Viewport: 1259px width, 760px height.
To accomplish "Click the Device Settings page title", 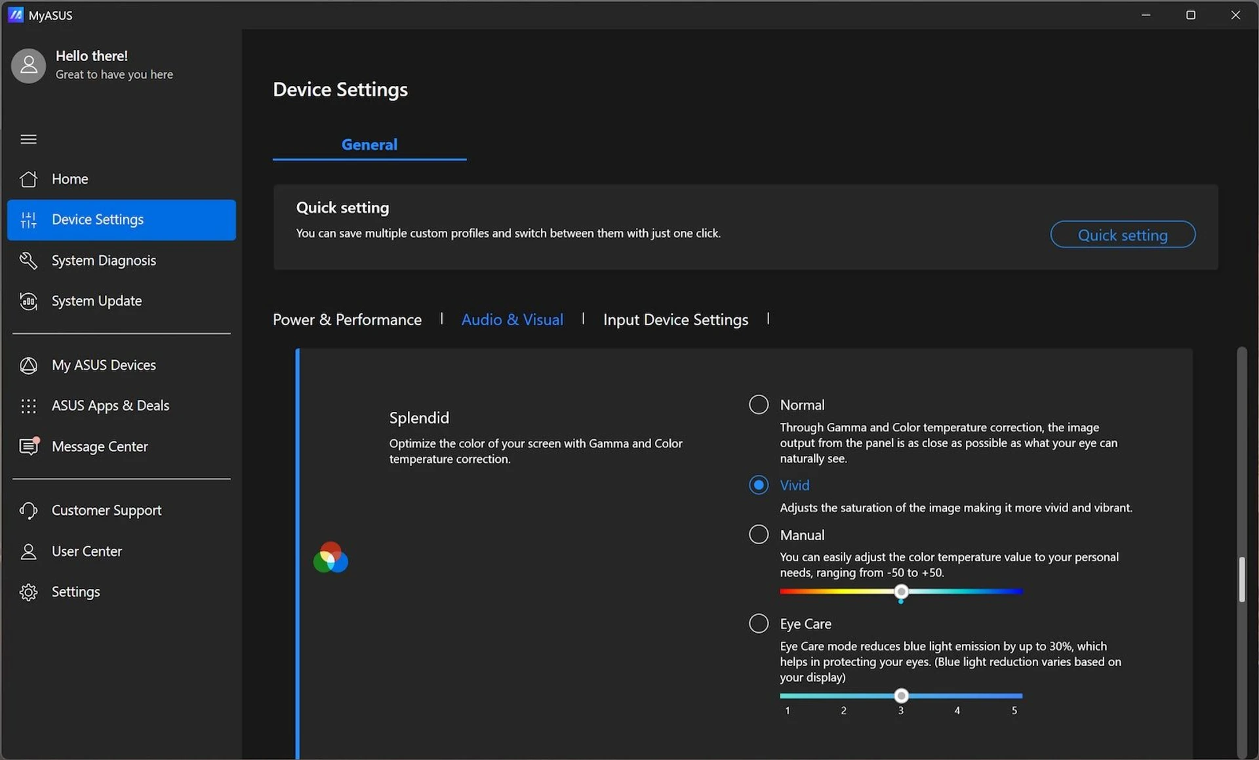I will (340, 90).
